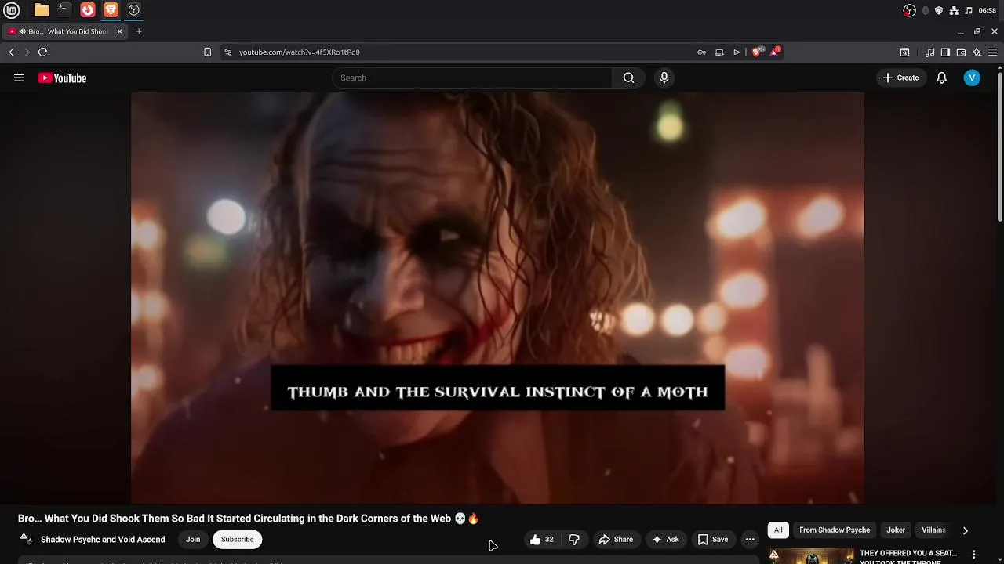1004x564 pixels.
Task: Open the tab search icon in toolbar
Action: pyautogui.click(x=904, y=52)
